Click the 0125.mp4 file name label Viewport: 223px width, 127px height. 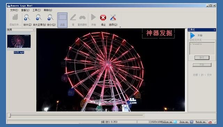pos(19,52)
